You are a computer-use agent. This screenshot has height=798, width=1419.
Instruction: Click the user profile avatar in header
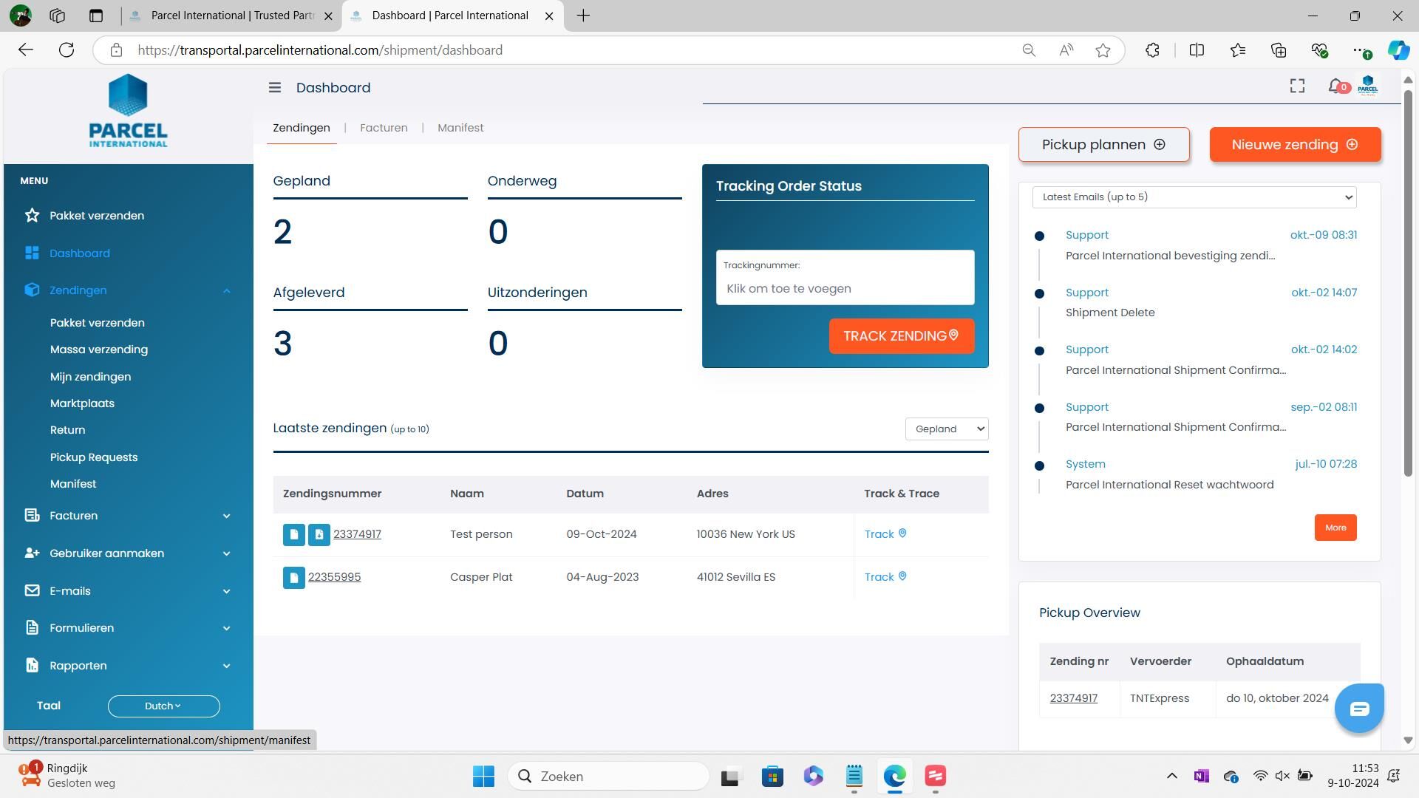1367,86
